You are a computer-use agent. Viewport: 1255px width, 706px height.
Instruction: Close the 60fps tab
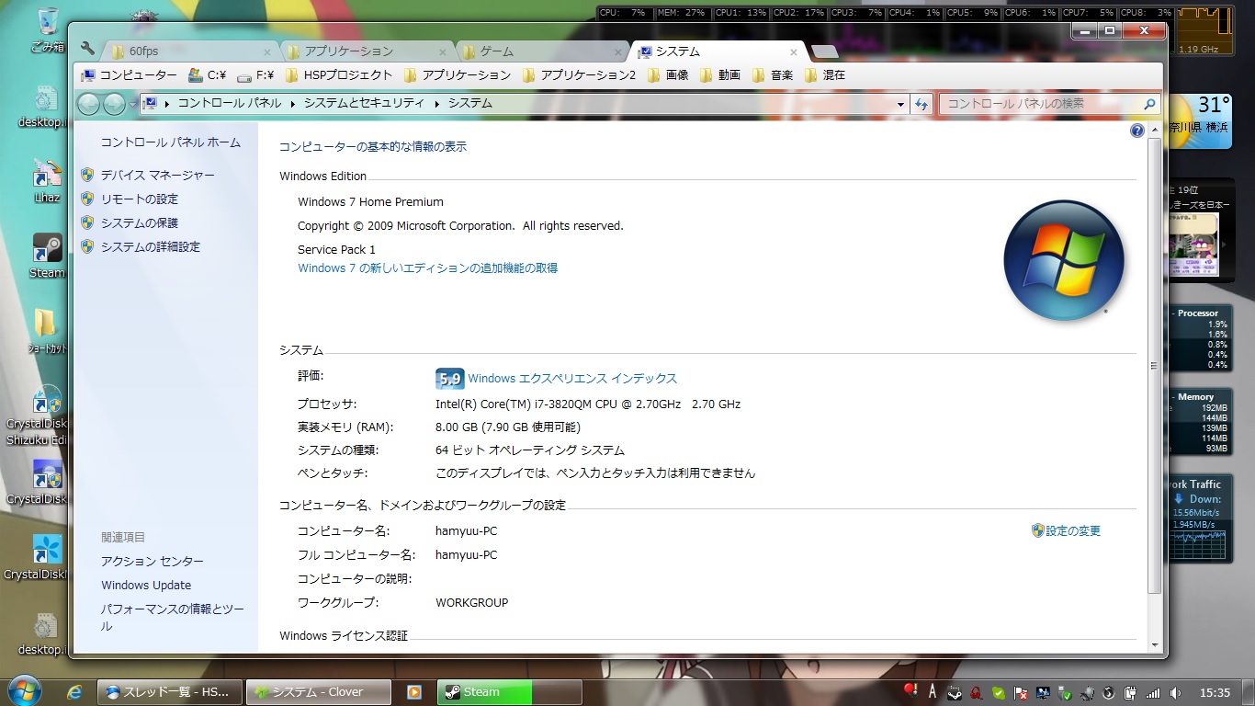[267, 51]
